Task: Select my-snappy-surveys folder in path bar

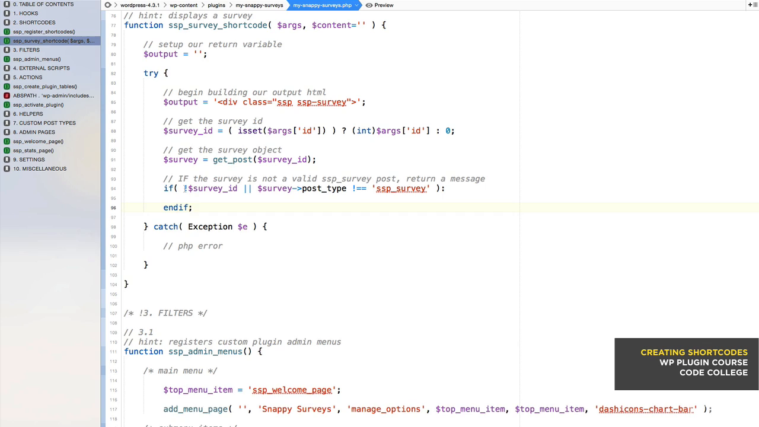Action: point(259,5)
